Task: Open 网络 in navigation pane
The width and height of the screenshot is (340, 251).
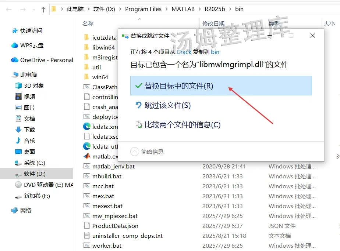Action: tap(26, 210)
